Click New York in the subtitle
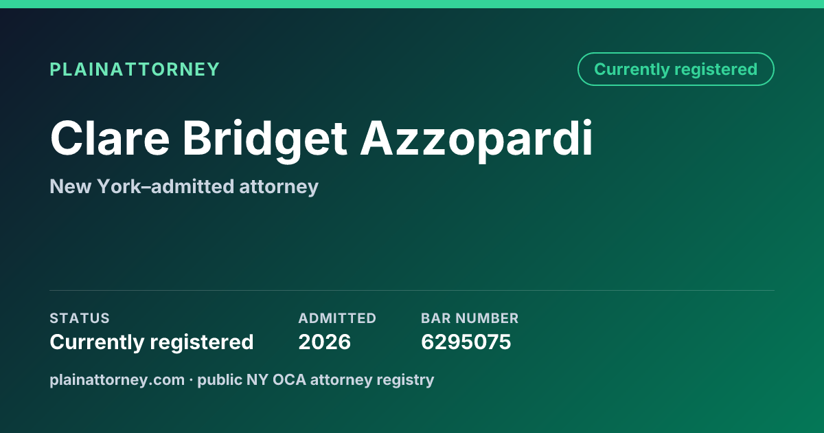This screenshot has height=433, width=824. coord(95,186)
